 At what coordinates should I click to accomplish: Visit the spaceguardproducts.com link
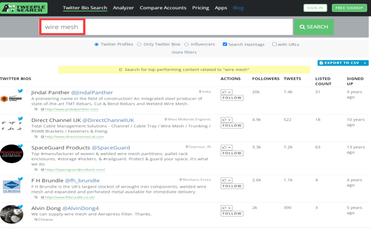point(75,170)
